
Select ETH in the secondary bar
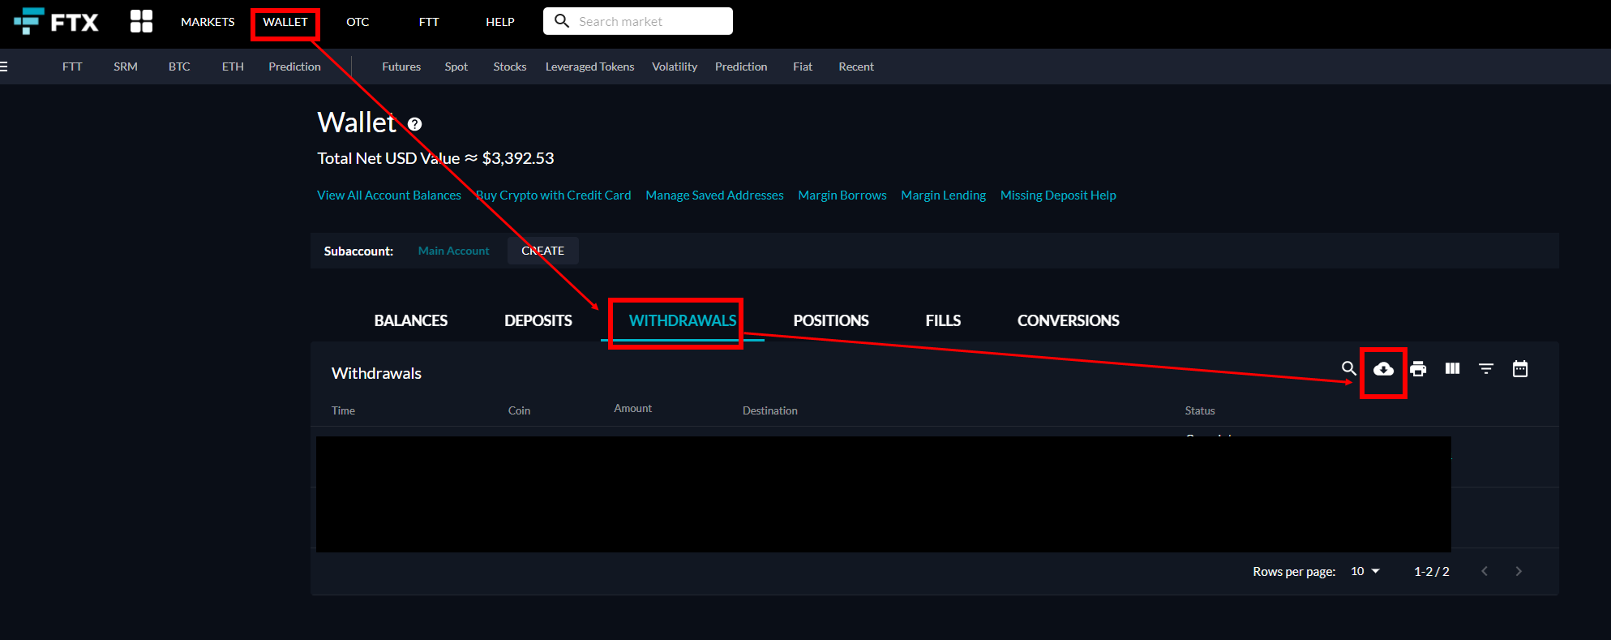(x=233, y=67)
